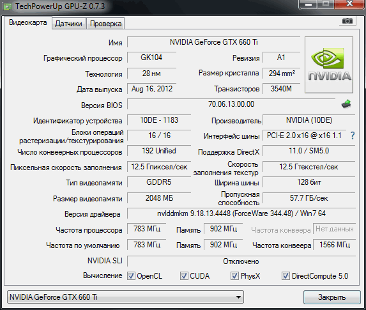Click the 57.7 ГБ/сек bandwidth field
The image size is (366, 310).
tap(309, 198)
